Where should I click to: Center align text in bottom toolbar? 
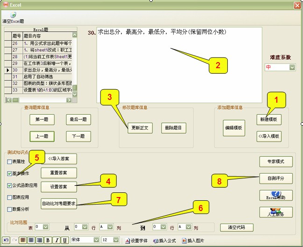[x=31, y=240]
